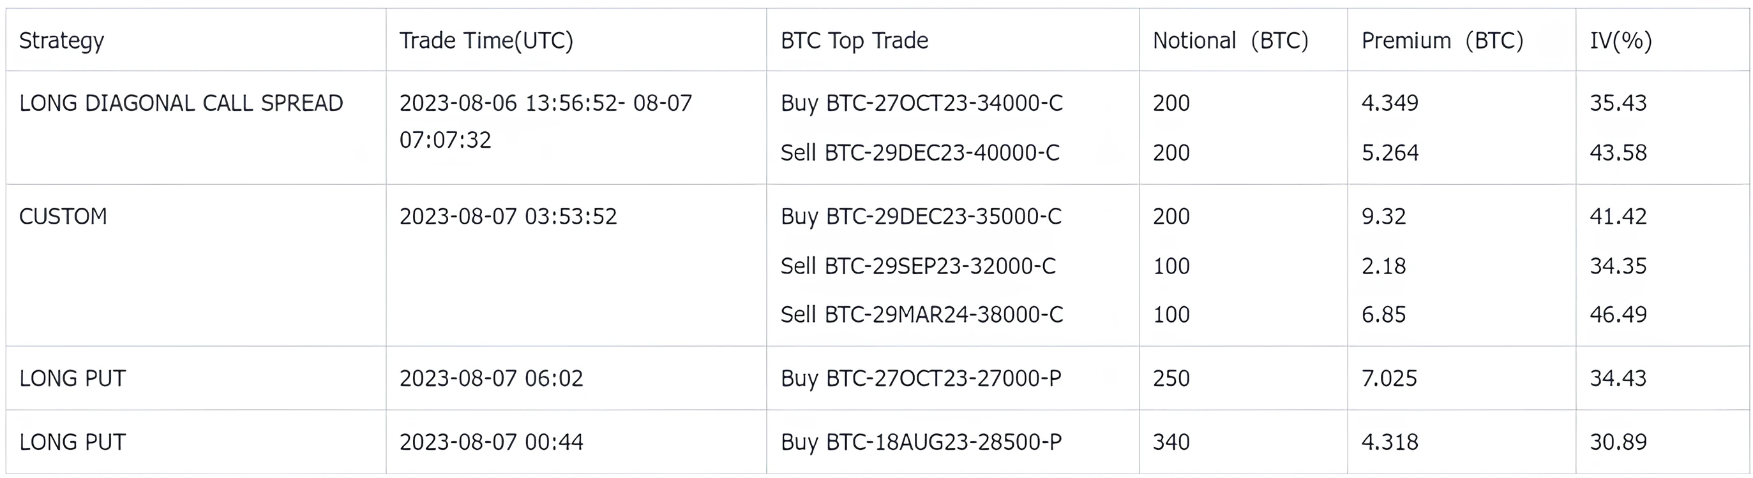Screen dimensions: 1753x478
Task: Click the 46.49 IV value
Action: coord(1618,315)
